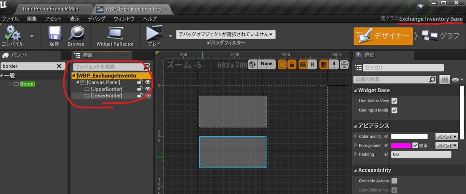
Task: Click the property matrix grid icon
Action: 445,79
